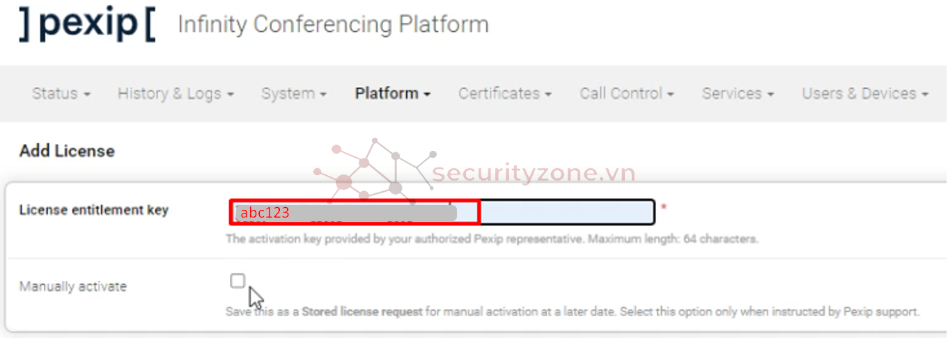Viewport: 948px width, 342px height.
Task: Open the Status menu
Action: coord(61,93)
